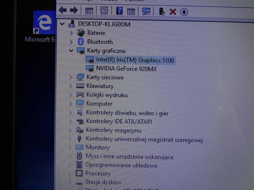Select the Karty graficzne label
This screenshot has width=254, height=190.
pyautogui.click(x=106, y=51)
